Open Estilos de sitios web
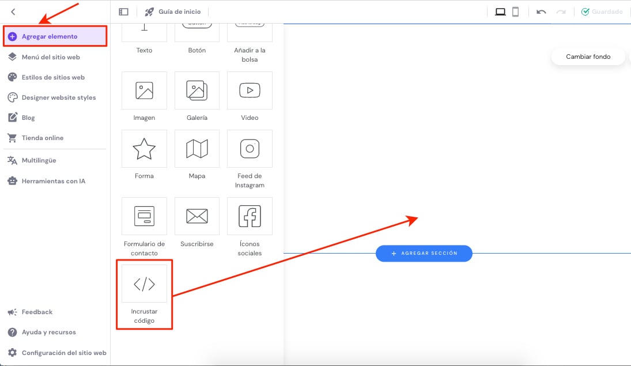 point(53,77)
